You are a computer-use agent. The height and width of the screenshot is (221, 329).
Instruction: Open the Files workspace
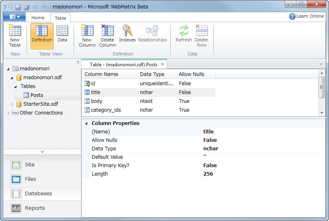pyautogui.click(x=42, y=179)
